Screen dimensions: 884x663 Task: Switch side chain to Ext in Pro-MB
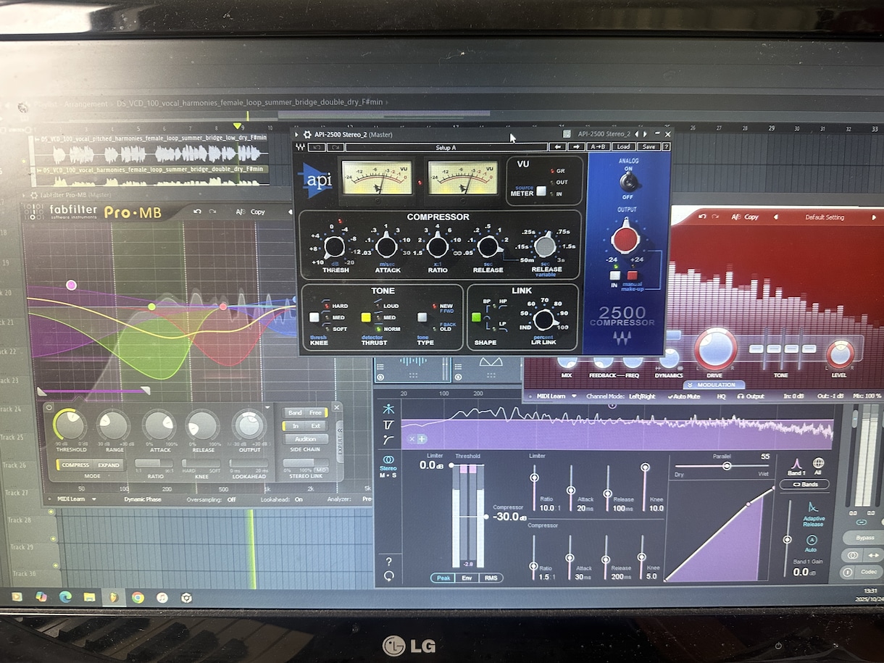[316, 426]
